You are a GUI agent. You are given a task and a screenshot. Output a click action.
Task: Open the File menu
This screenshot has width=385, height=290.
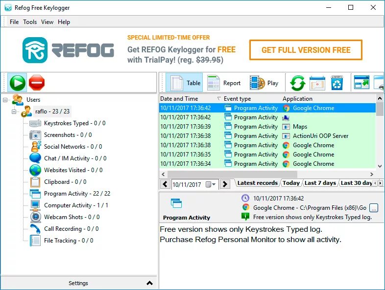[x=14, y=22]
